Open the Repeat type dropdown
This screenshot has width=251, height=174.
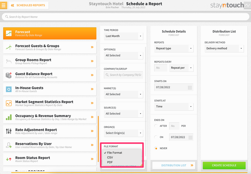coord(174,49)
